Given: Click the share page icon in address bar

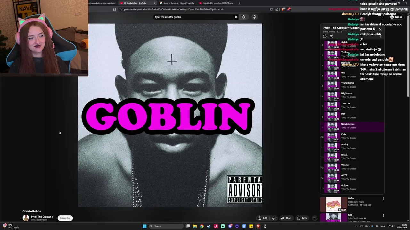Looking at the screenshot, I should click(277, 9).
